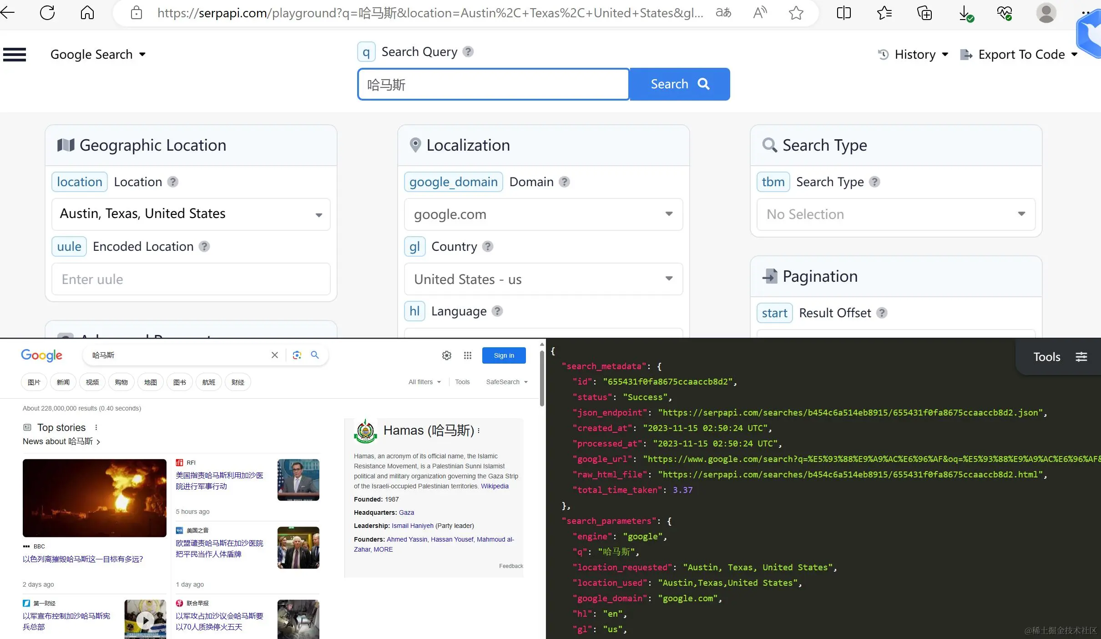Open the Gaza headquarters link
The width and height of the screenshot is (1101, 639).
point(406,512)
